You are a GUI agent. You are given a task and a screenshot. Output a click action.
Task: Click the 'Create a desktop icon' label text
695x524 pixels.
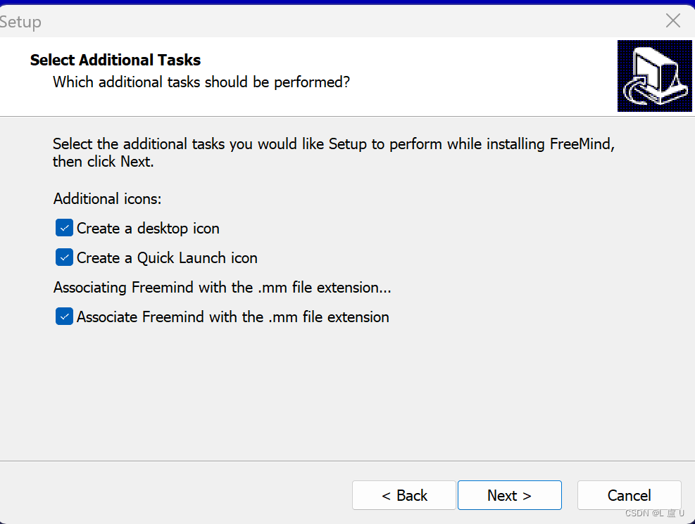148,229
